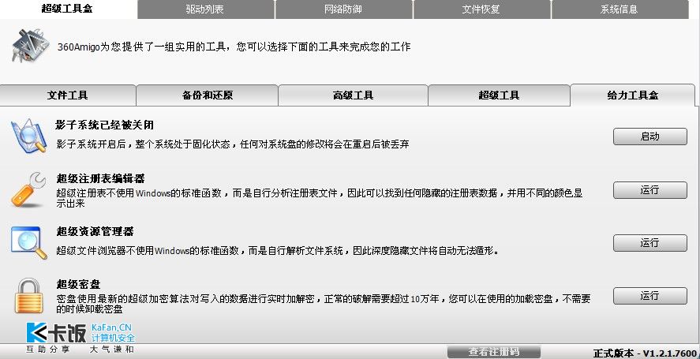700x359 pixels.
Task: Click the 超级密盘 heading
Action: click(x=79, y=284)
